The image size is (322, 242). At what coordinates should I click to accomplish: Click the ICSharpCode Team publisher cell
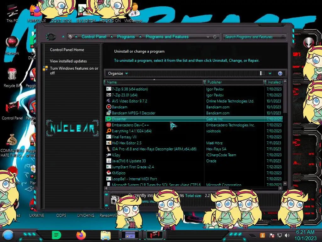click(221, 155)
